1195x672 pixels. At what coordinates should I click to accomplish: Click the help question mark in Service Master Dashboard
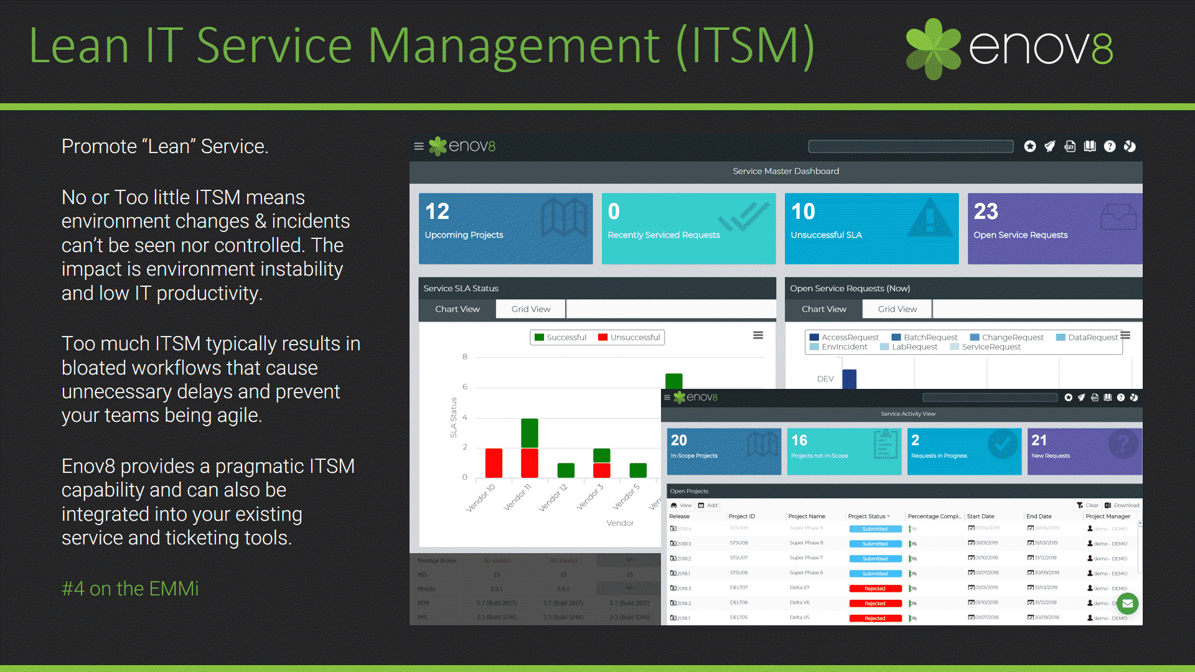(x=1110, y=146)
